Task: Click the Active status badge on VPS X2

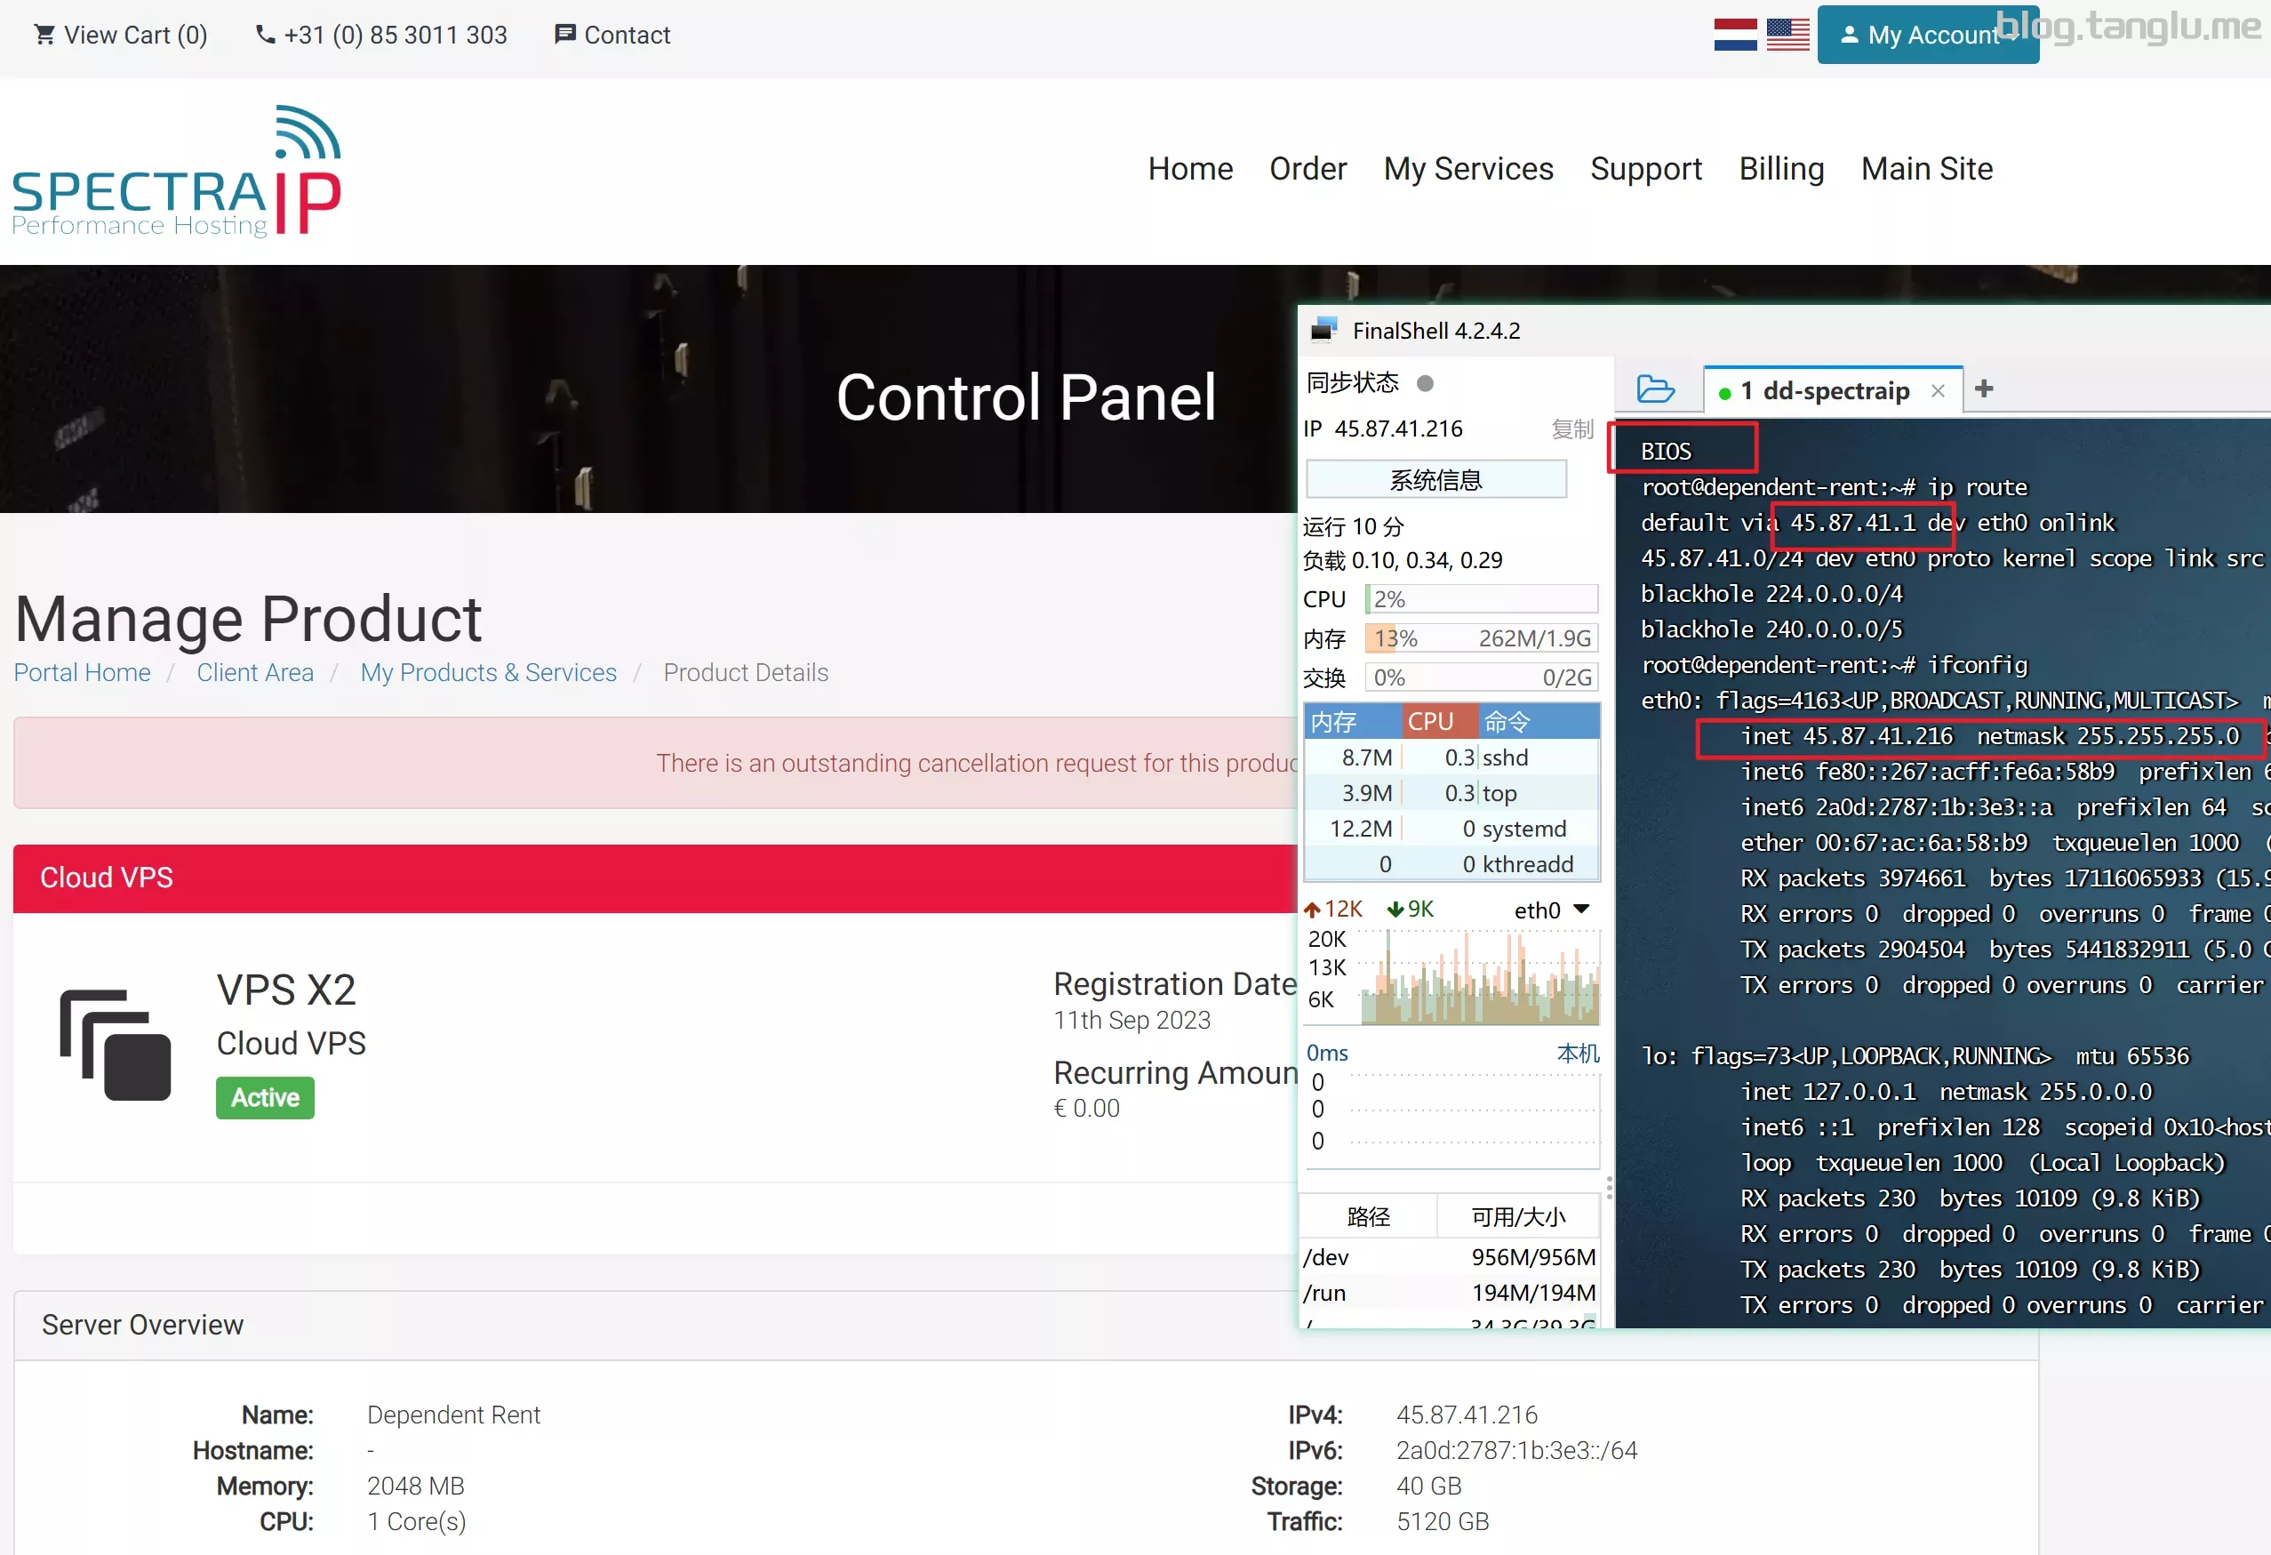Action: (266, 1098)
